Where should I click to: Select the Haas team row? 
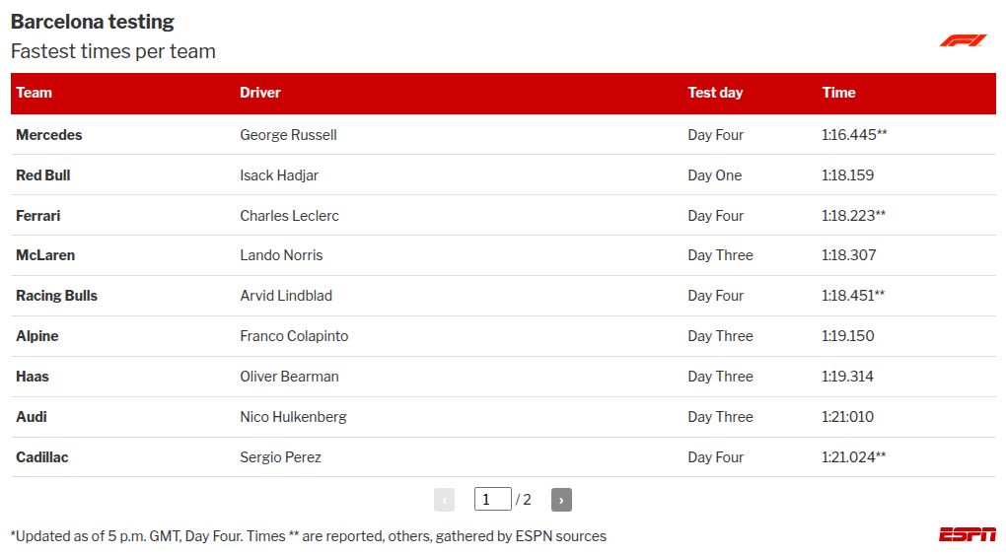(x=33, y=377)
